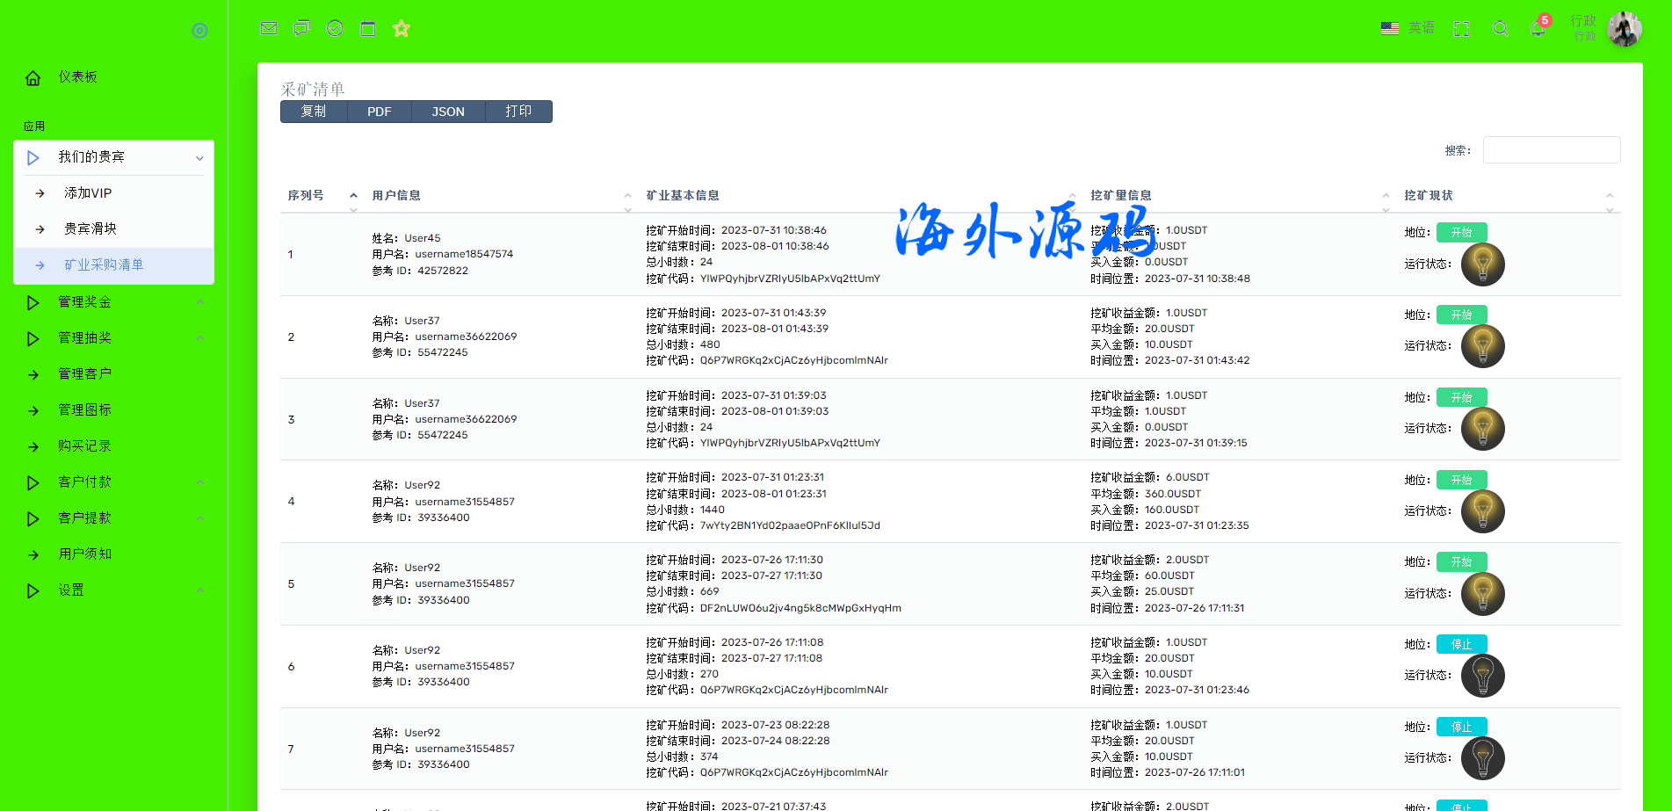Go to 仪表板 dashboard menu item
1672x811 pixels.
[x=77, y=77]
